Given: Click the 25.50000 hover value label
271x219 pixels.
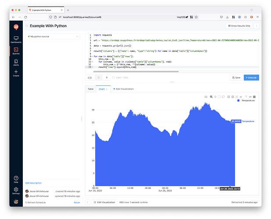Looking at the screenshot, I should coord(236,121).
